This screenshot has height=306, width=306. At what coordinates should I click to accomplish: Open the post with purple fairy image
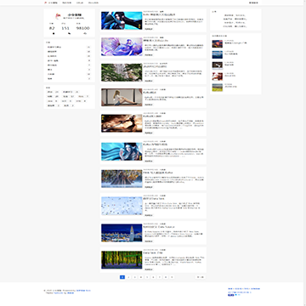tap(122, 47)
